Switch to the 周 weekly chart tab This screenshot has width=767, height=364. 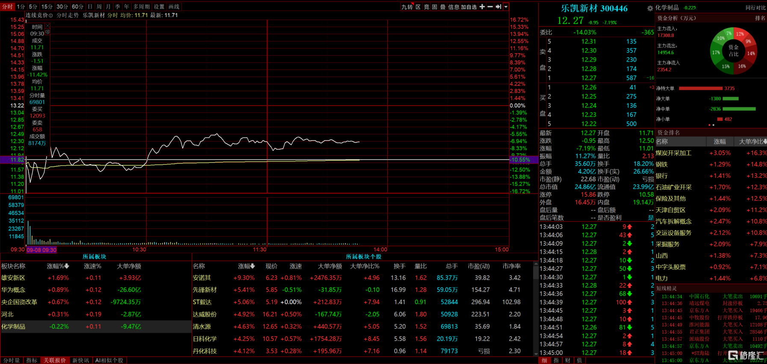[x=99, y=7]
